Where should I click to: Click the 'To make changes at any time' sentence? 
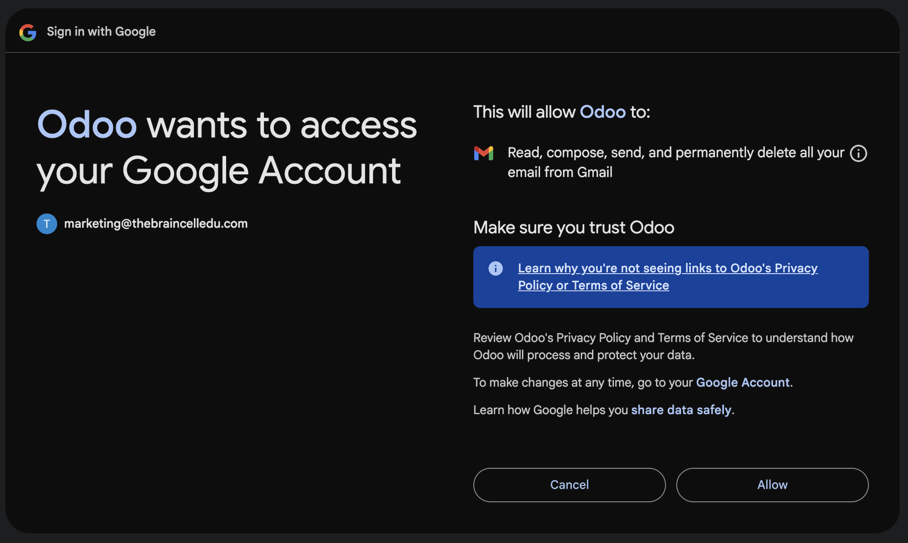(584, 382)
